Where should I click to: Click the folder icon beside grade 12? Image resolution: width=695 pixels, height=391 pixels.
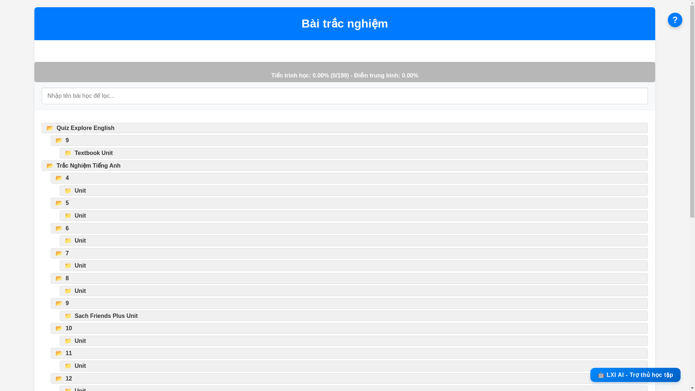[x=59, y=379]
